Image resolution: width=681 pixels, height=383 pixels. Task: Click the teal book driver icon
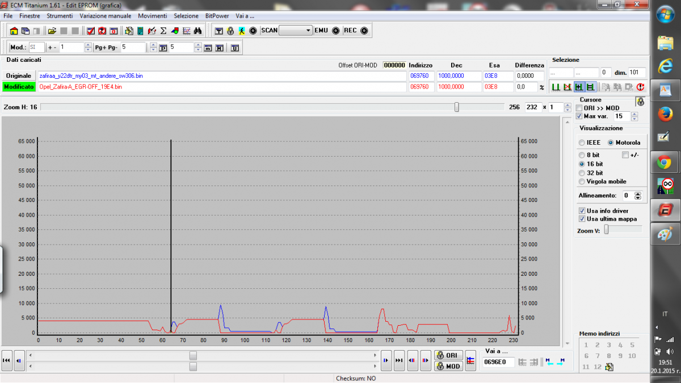coord(140,31)
